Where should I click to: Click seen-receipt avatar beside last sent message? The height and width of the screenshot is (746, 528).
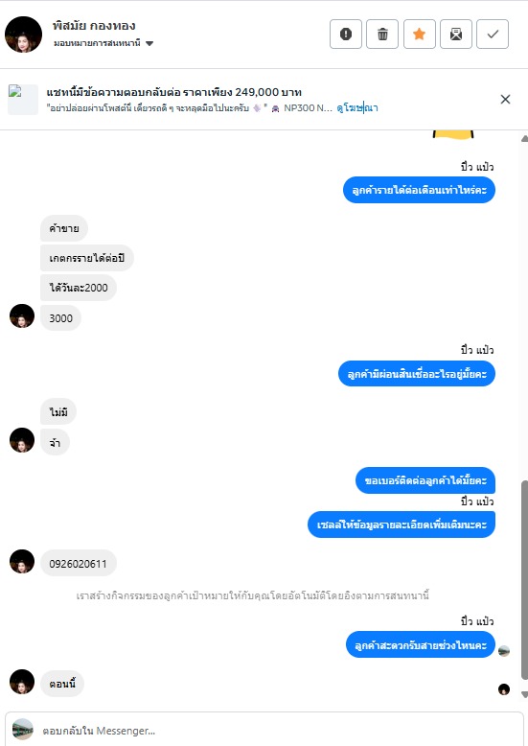(504, 651)
